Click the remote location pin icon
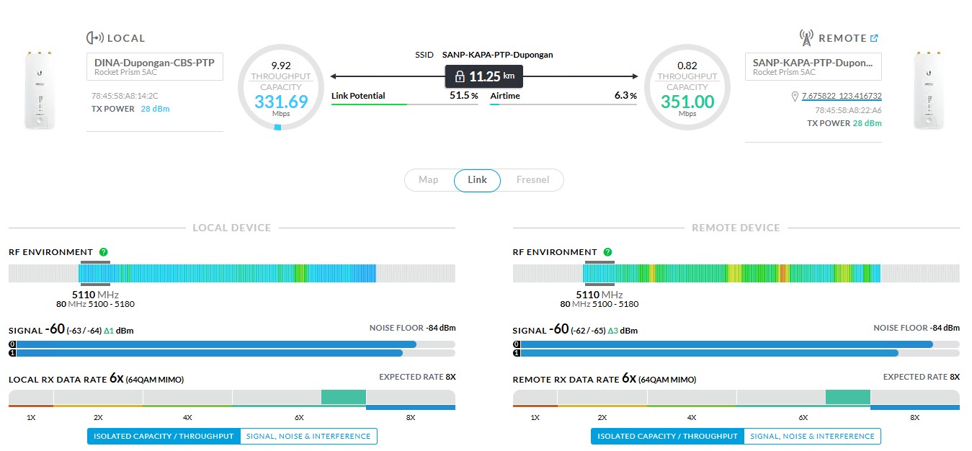This screenshot has height=451, width=972. (795, 97)
